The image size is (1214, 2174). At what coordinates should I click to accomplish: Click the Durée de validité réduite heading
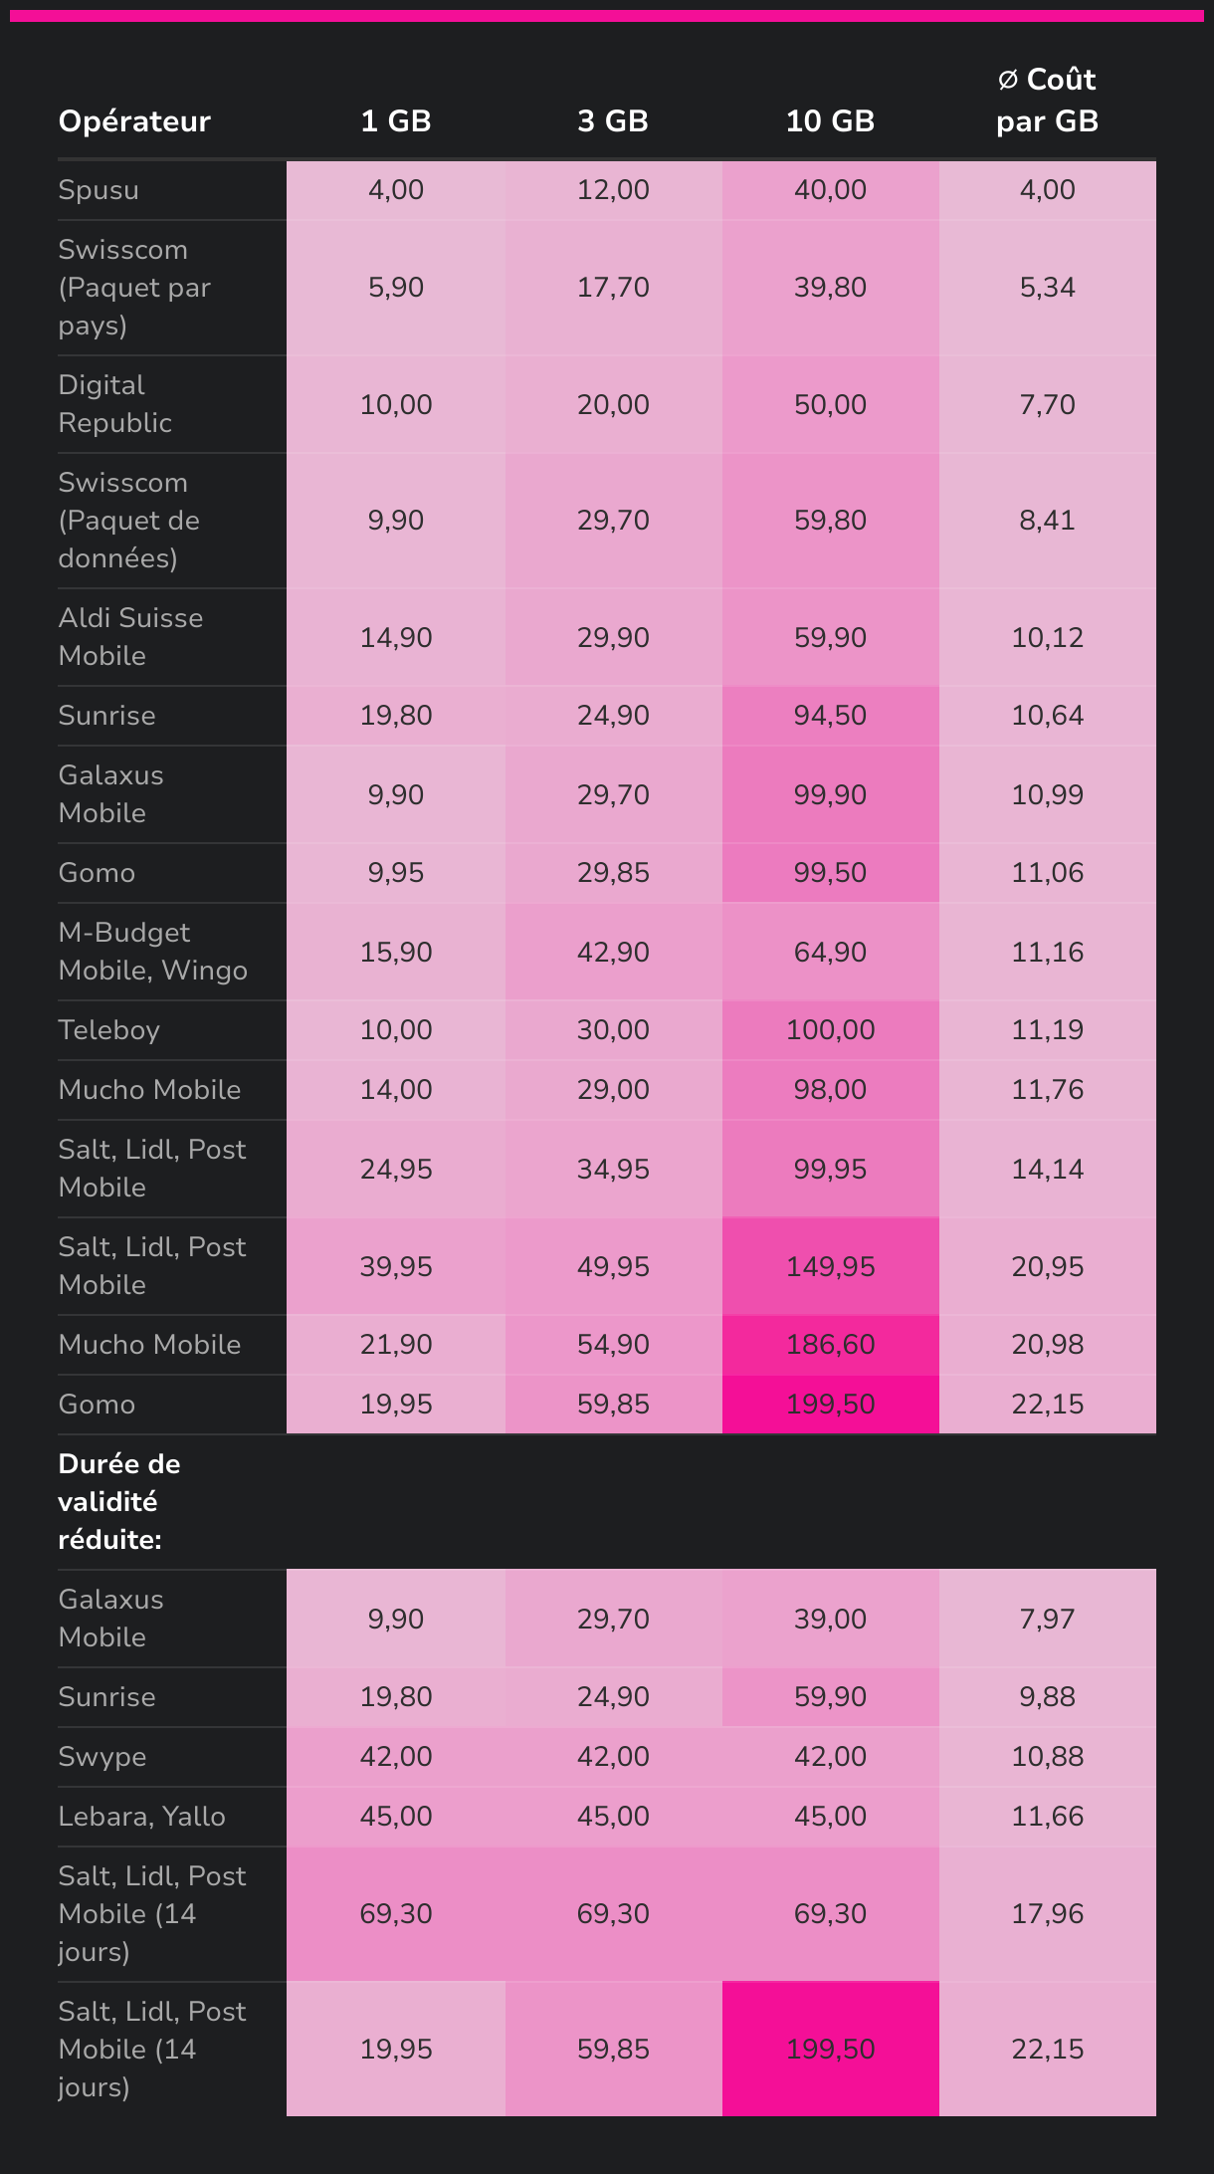pyautogui.click(x=119, y=1502)
